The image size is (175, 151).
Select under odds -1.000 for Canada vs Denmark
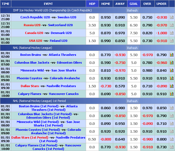[162, 33]
